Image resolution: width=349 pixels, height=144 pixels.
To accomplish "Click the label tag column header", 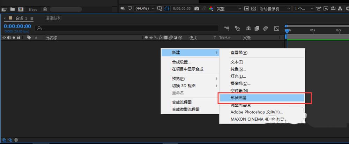I will [x=29, y=38].
